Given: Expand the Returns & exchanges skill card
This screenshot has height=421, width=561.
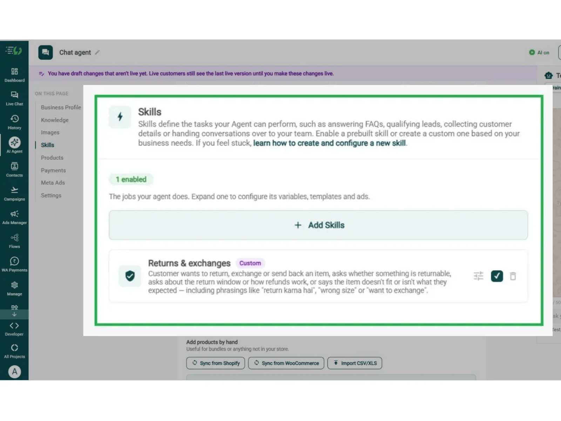Looking at the screenshot, I should pos(318,276).
